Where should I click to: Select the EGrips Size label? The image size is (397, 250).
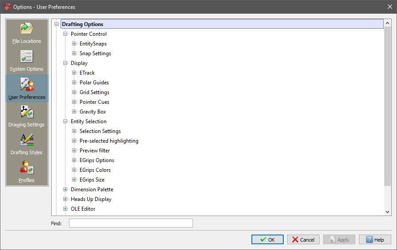coord(92,180)
